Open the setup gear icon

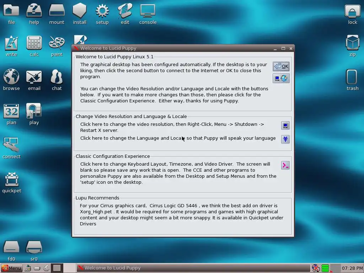coord(102,14)
